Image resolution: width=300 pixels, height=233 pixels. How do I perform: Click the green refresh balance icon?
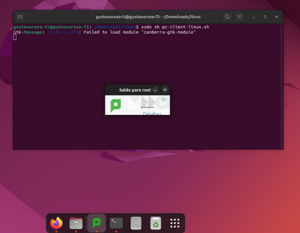tap(163, 100)
